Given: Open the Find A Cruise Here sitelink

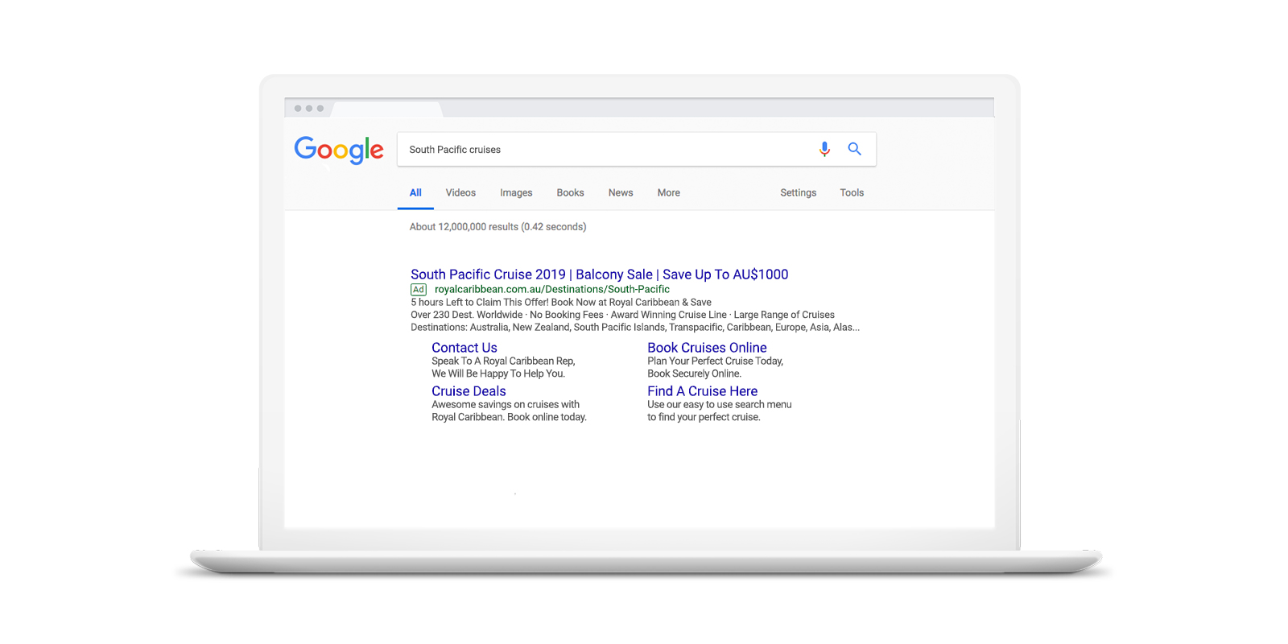Looking at the screenshot, I should (x=702, y=391).
